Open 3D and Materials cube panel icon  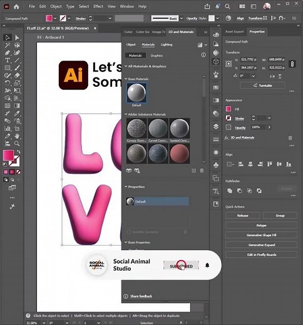(x=216, y=61)
